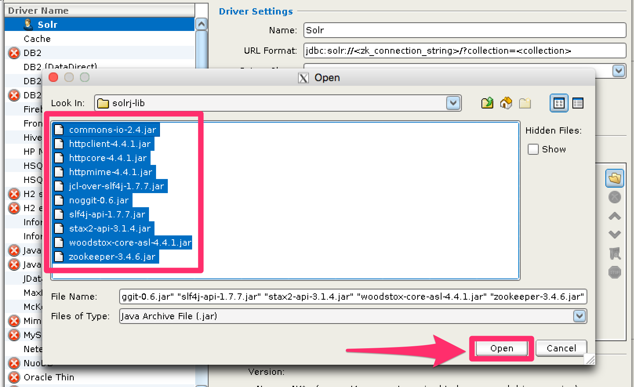The height and width of the screenshot is (387, 634).
Task: Click the URL Format input field
Action: tap(464, 51)
